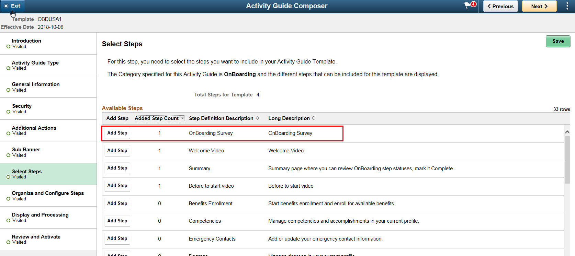This screenshot has width=575, height=256.
Task: Go to Previous step
Action: pos(500,6)
